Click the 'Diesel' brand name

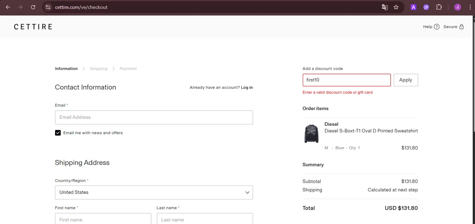[x=332, y=124]
